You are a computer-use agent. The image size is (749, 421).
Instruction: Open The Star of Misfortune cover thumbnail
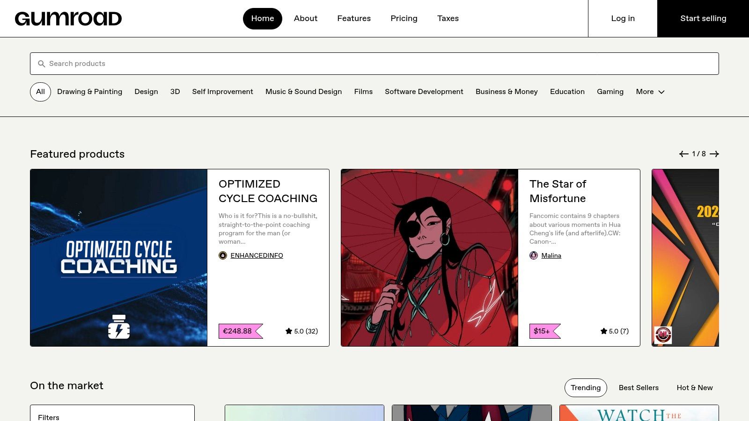[429, 258]
